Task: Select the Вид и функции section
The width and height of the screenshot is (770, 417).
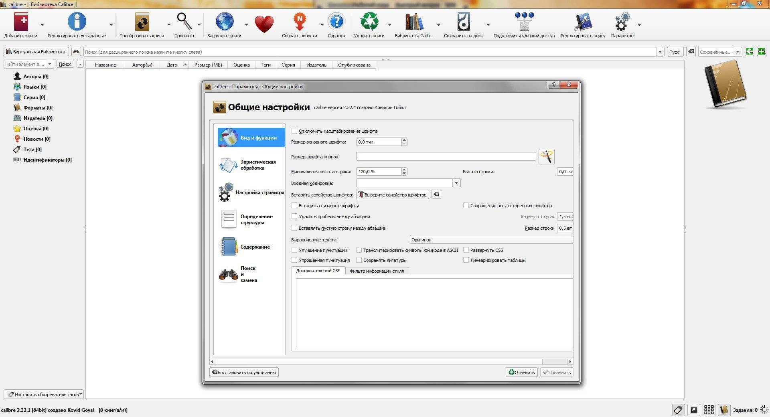Action: point(251,138)
